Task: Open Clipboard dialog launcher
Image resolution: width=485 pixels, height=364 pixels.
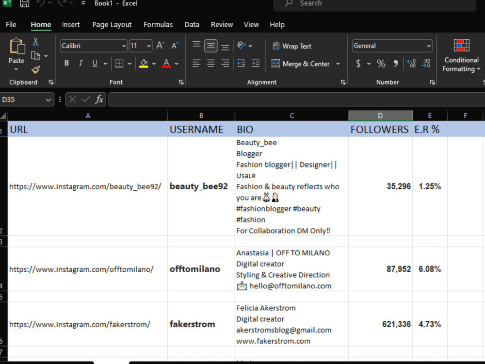Action: tap(51, 83)
